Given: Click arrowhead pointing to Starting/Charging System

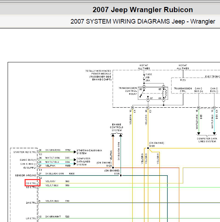Looking at the screenshot, I should (x=75, y=152).
